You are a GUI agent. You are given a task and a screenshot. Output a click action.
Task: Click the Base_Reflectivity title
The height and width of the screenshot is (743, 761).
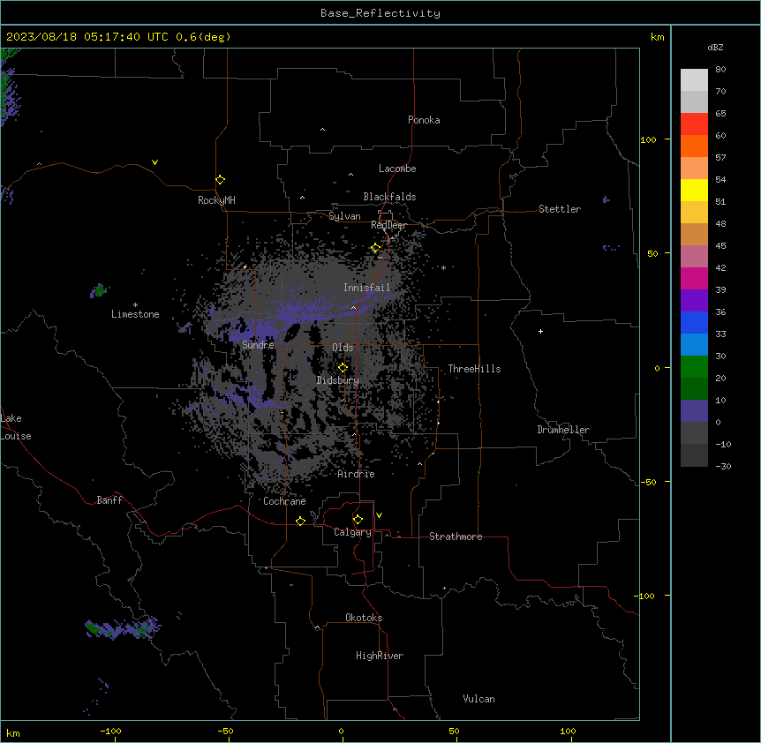[x=380, y=13]
